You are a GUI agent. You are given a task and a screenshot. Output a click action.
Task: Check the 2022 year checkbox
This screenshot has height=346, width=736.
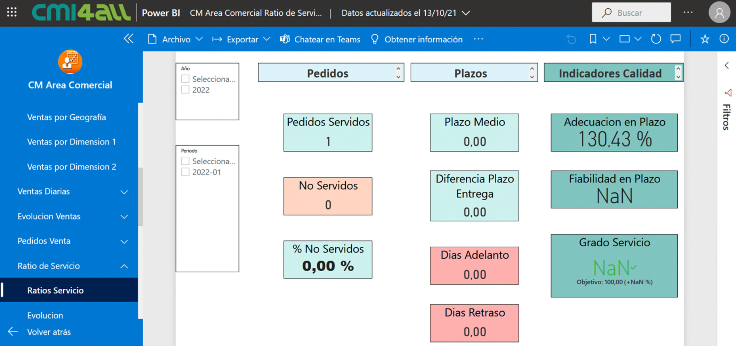(185, 90)
